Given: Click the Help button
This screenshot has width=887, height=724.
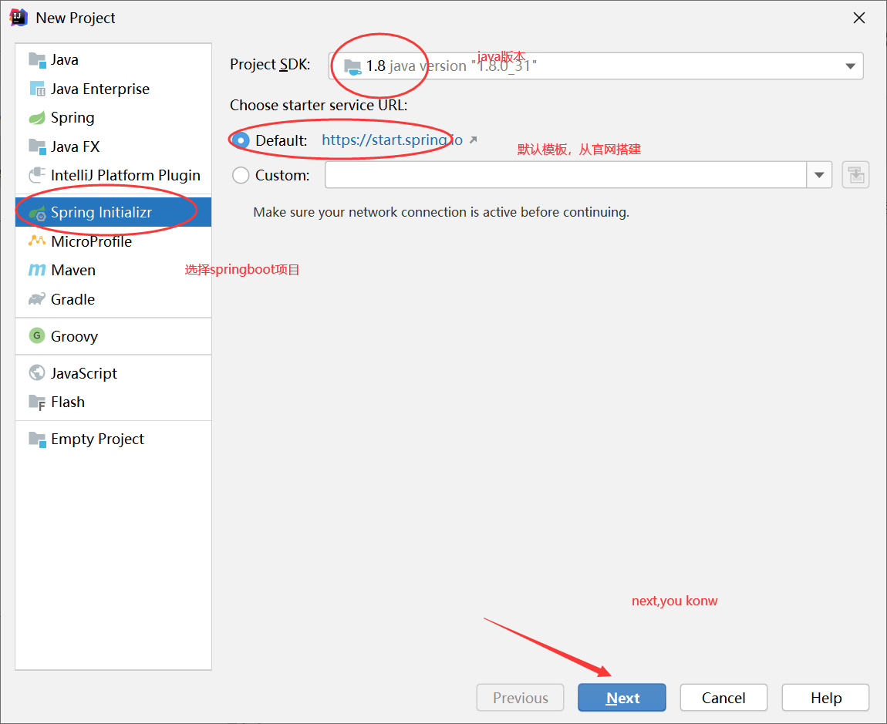Looking at the screenshot, I should click(825, 698).
